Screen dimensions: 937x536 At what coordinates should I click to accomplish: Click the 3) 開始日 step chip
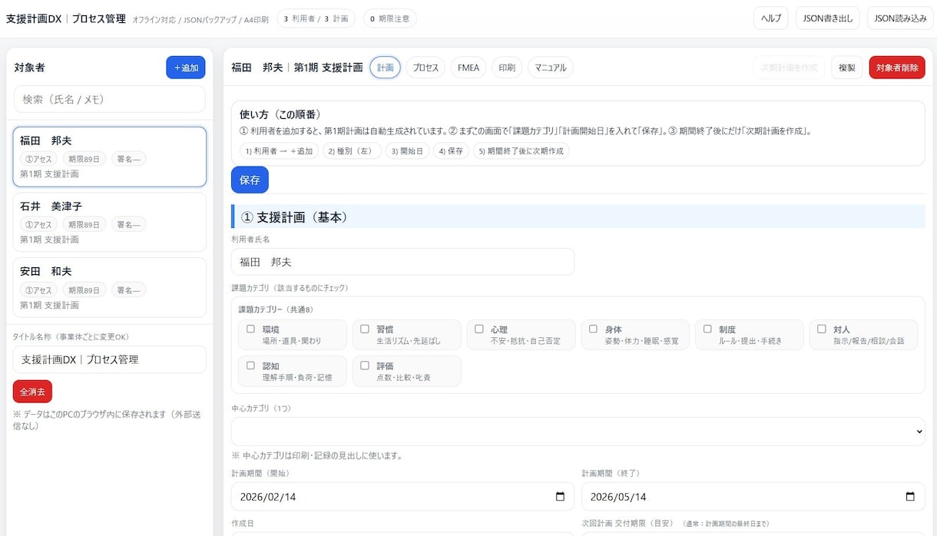(x=407, y=151)
